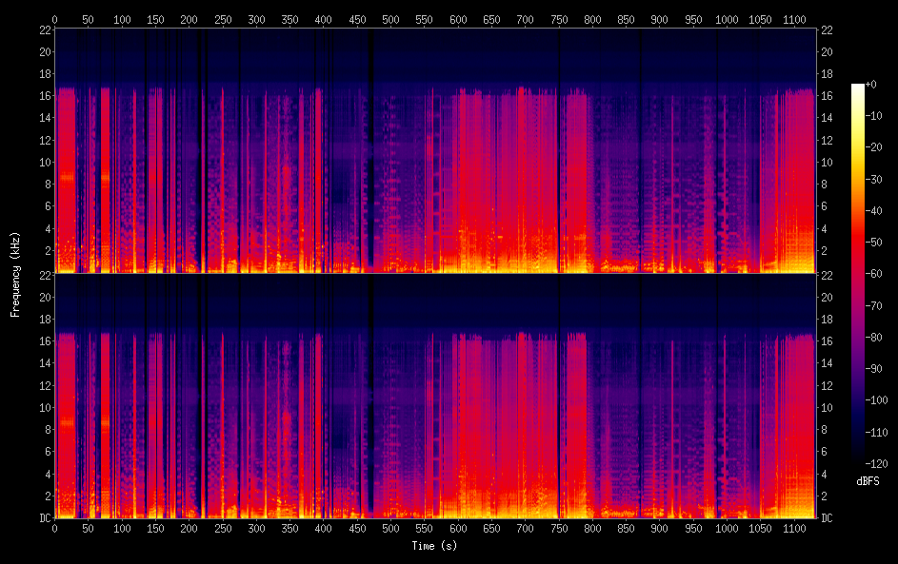This screenshot has height=564, width=898.
Task: Select the 1000 tick on the top time axis
Action: click(x=727, y=19)
